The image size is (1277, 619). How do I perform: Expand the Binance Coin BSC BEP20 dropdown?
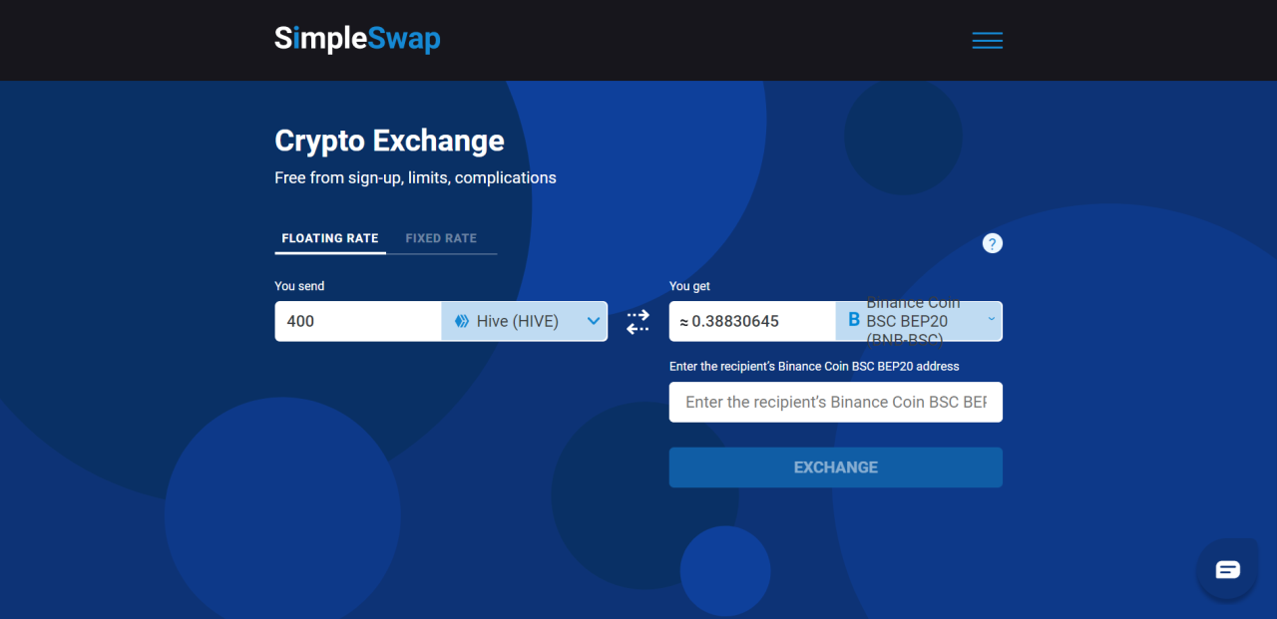919,321
